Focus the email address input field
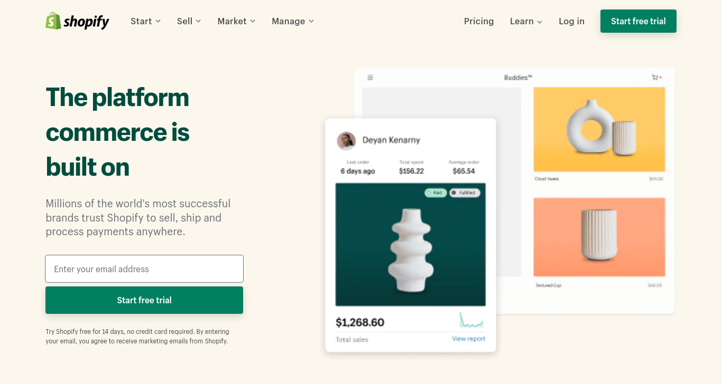This screenshot has width=722, height=384. coord(144,269)
